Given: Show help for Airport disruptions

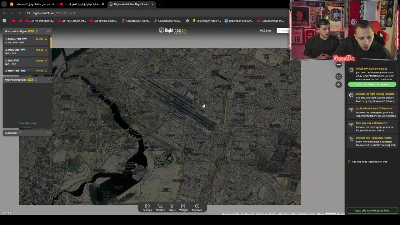Looking at the screenshot, I should pos(35,80).
